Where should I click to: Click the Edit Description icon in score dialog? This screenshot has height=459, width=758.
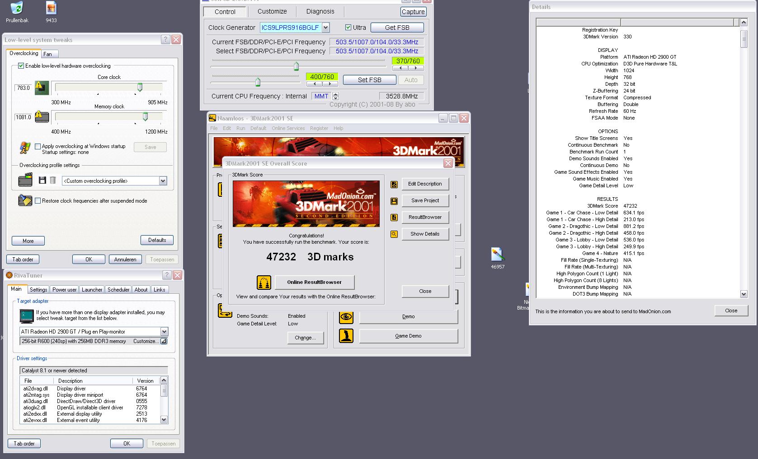394,184
